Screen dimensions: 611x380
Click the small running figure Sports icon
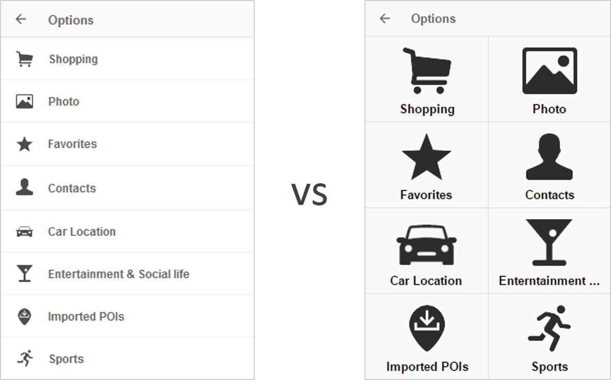25,358
